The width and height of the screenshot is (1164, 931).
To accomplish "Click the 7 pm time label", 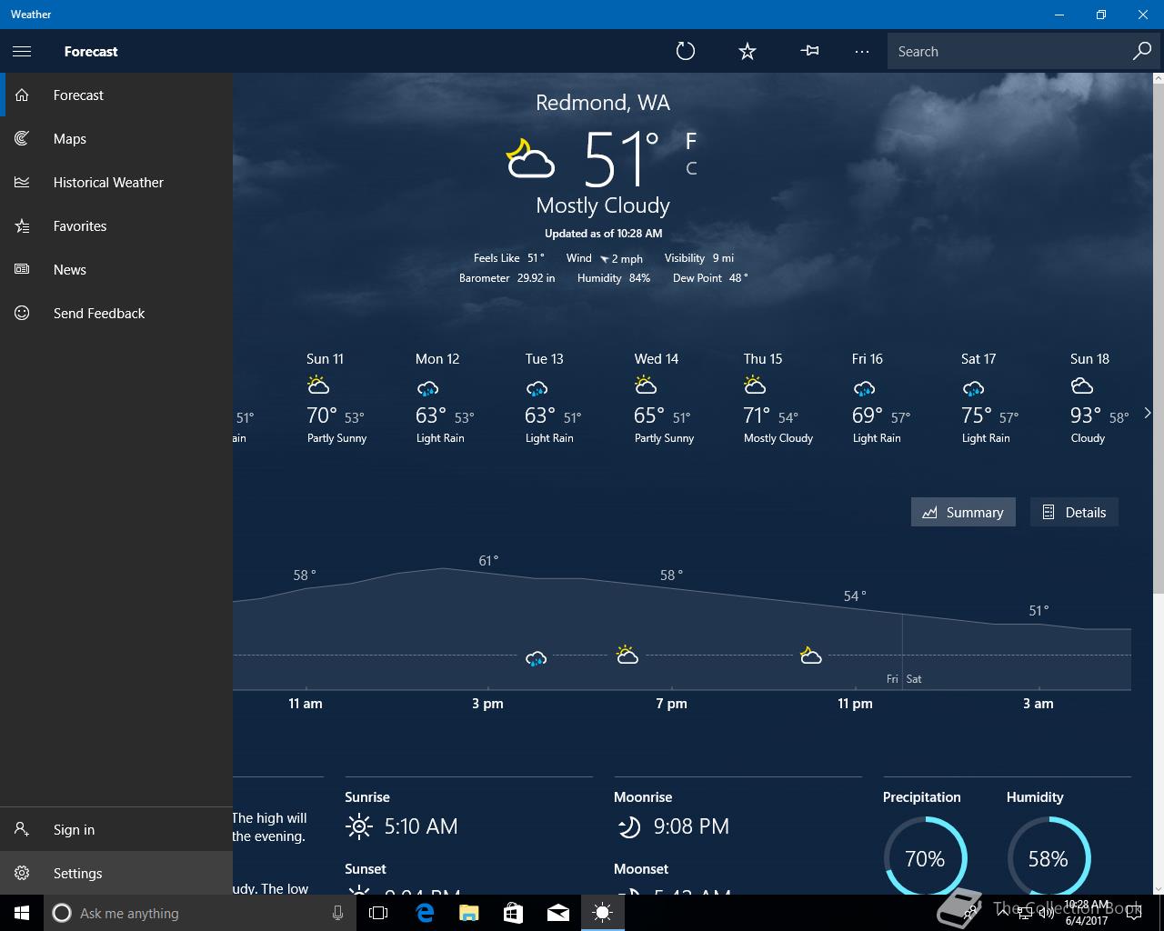I will click(671, 703).
